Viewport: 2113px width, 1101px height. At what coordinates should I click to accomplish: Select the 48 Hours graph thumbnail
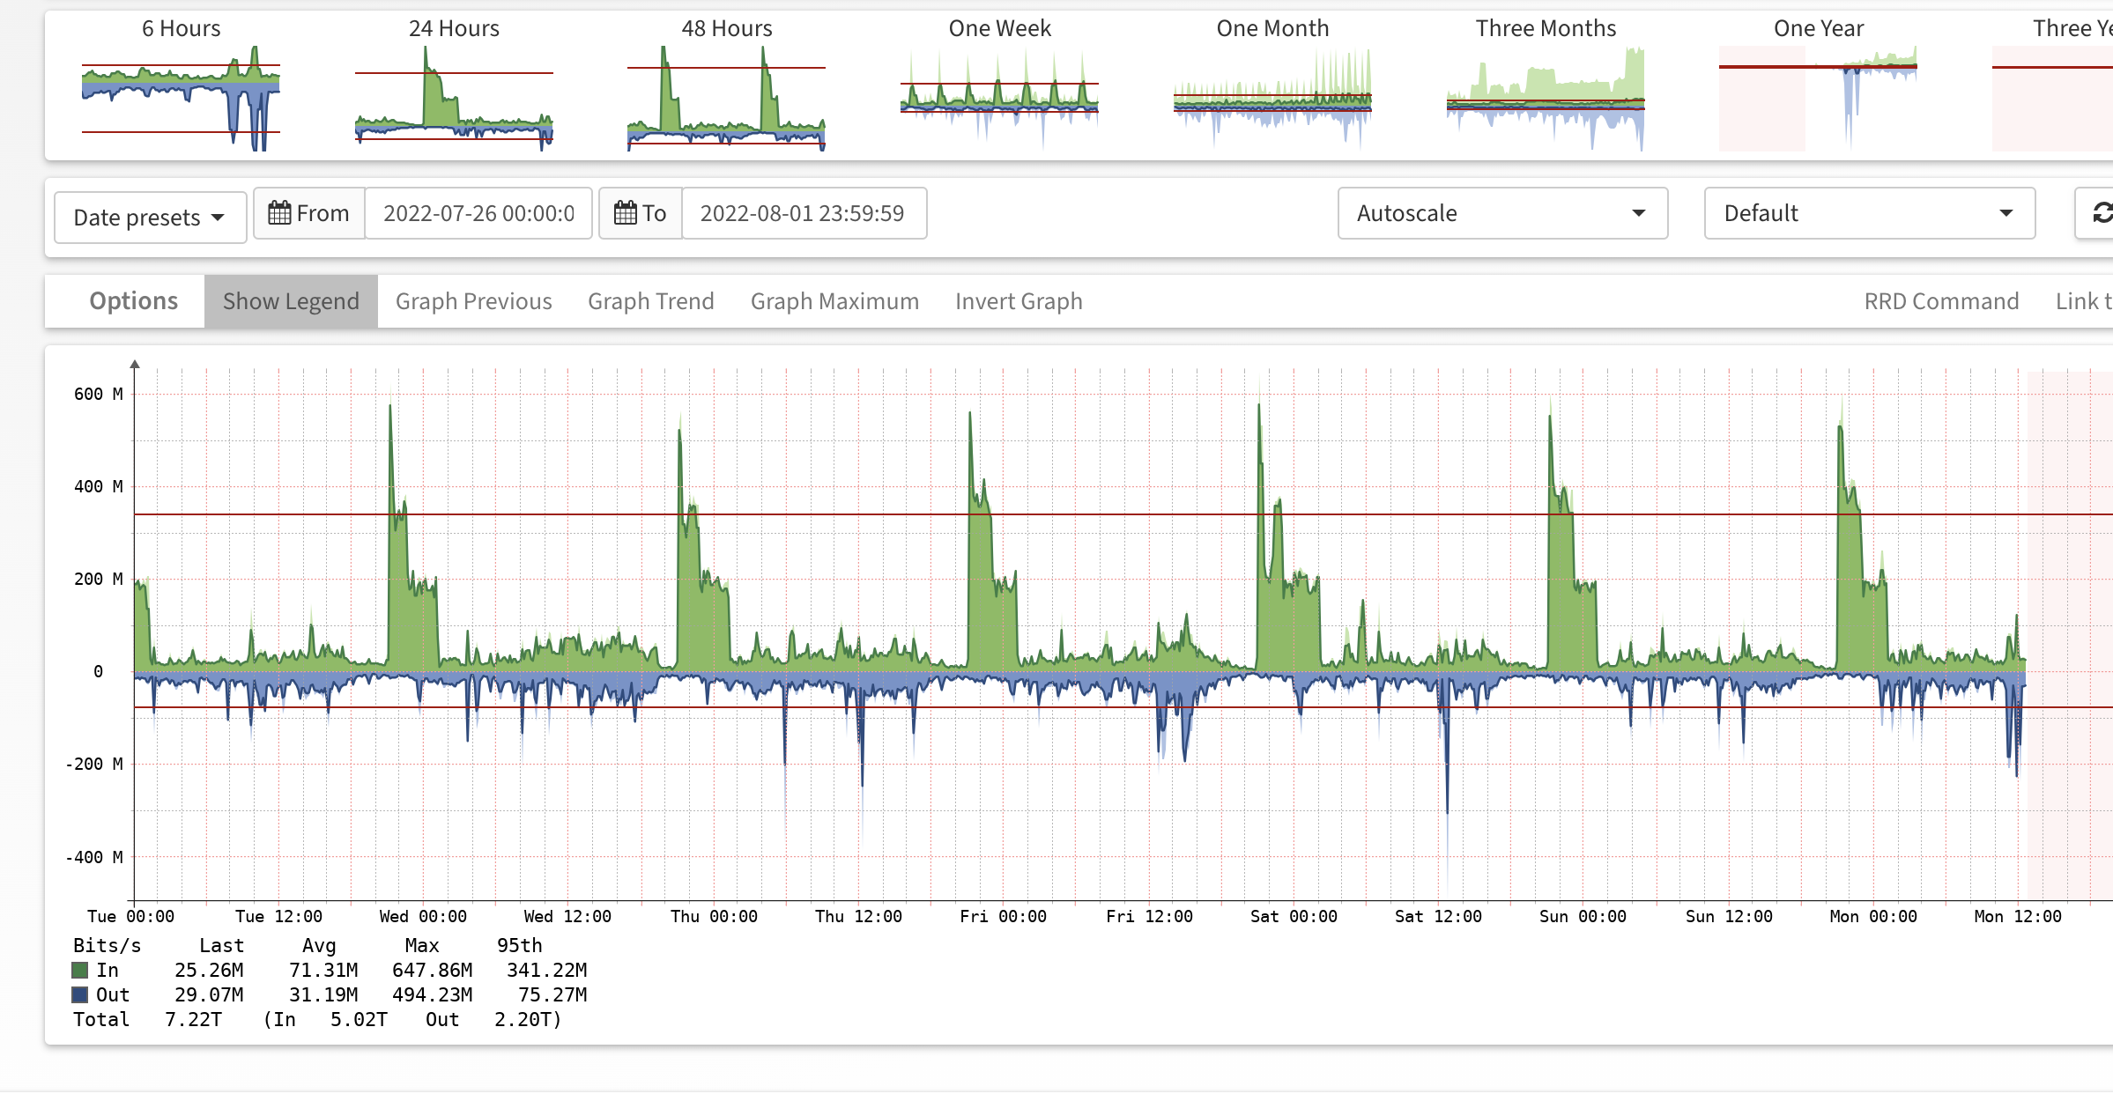[726, 98]
